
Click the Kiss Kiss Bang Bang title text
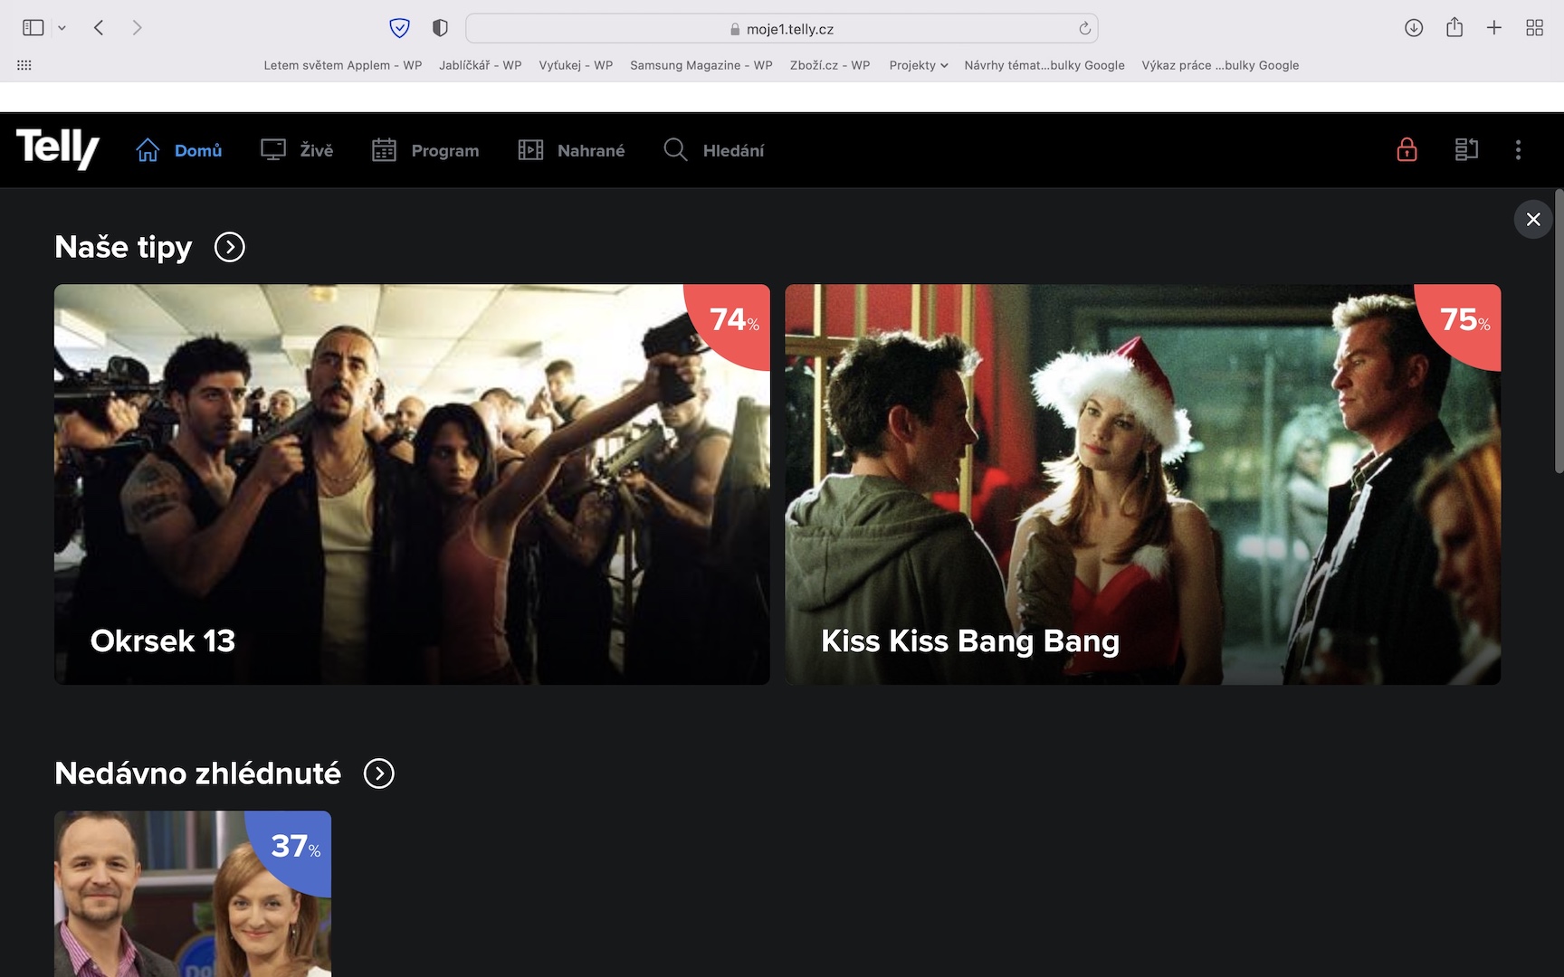(970, 640)
